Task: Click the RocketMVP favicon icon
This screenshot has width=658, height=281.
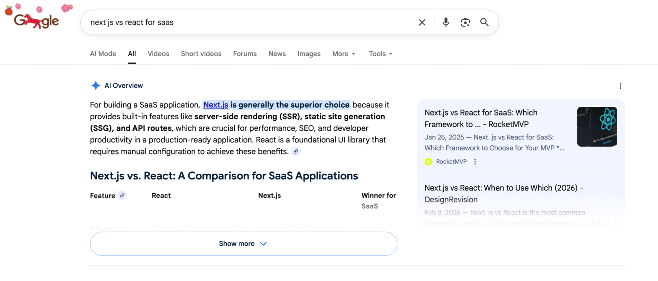Action: click(x=428, y=162)
